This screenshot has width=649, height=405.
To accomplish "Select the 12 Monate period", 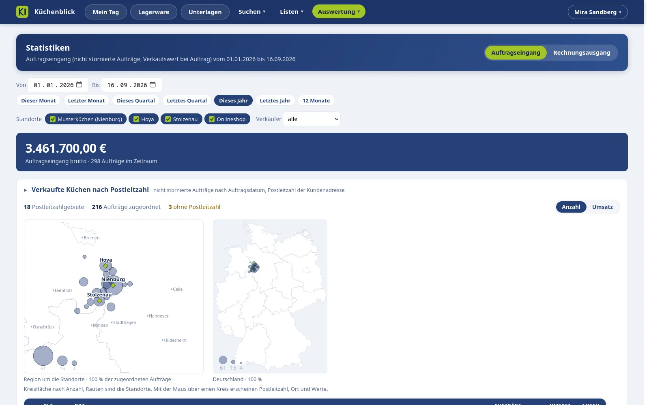I will [x=316, y=100].
